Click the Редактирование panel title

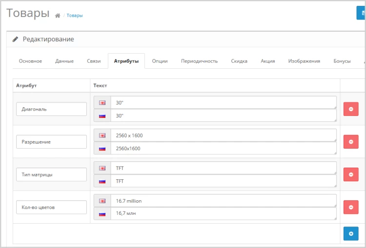tap(48, 39)
